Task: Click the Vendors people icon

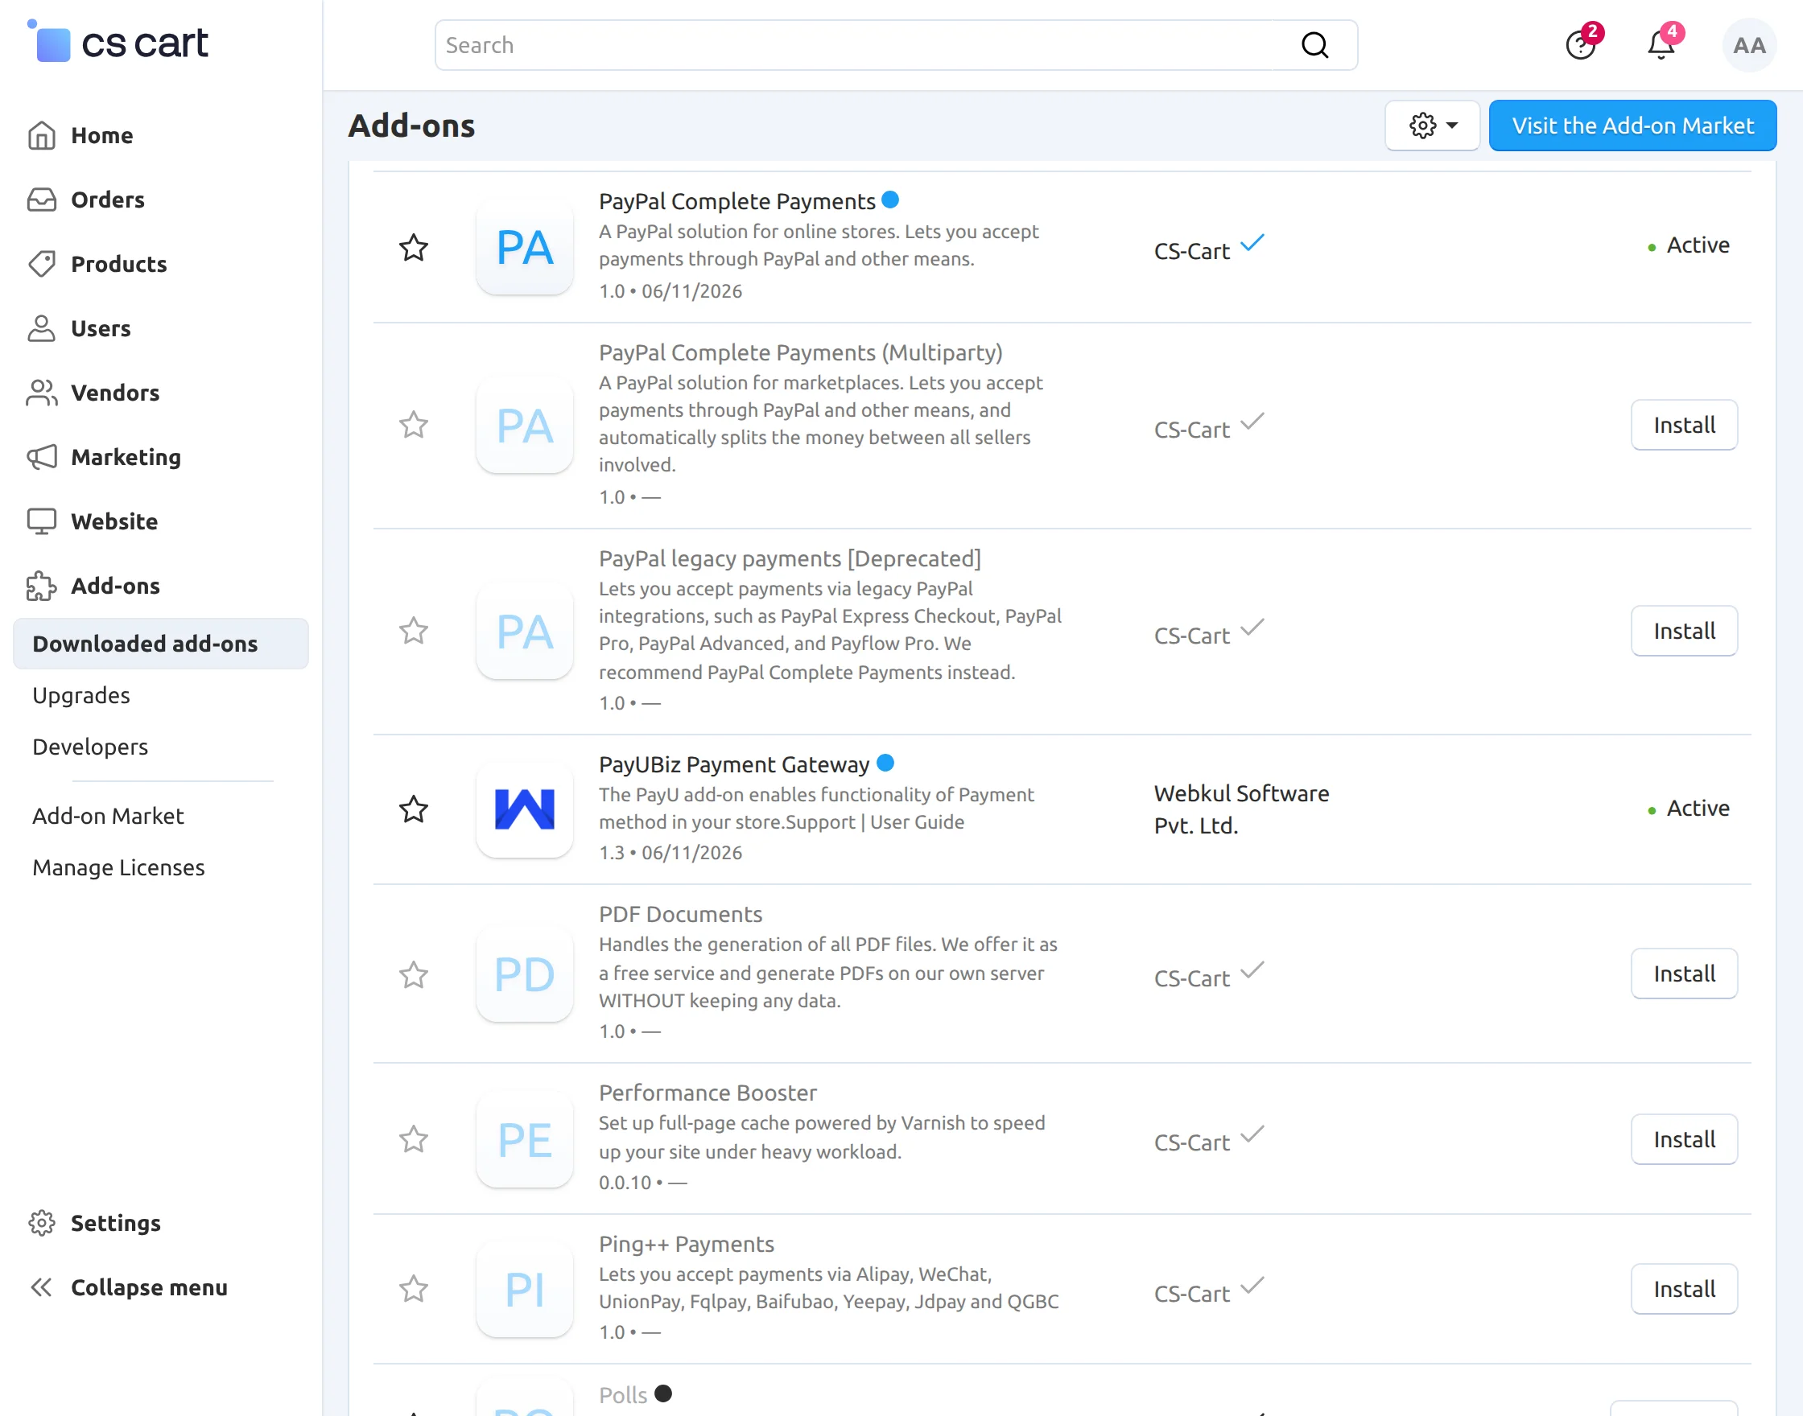Action: [42, 392]
